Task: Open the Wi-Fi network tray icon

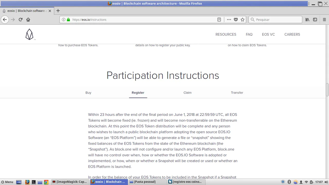Action: (x=306, y=182)
